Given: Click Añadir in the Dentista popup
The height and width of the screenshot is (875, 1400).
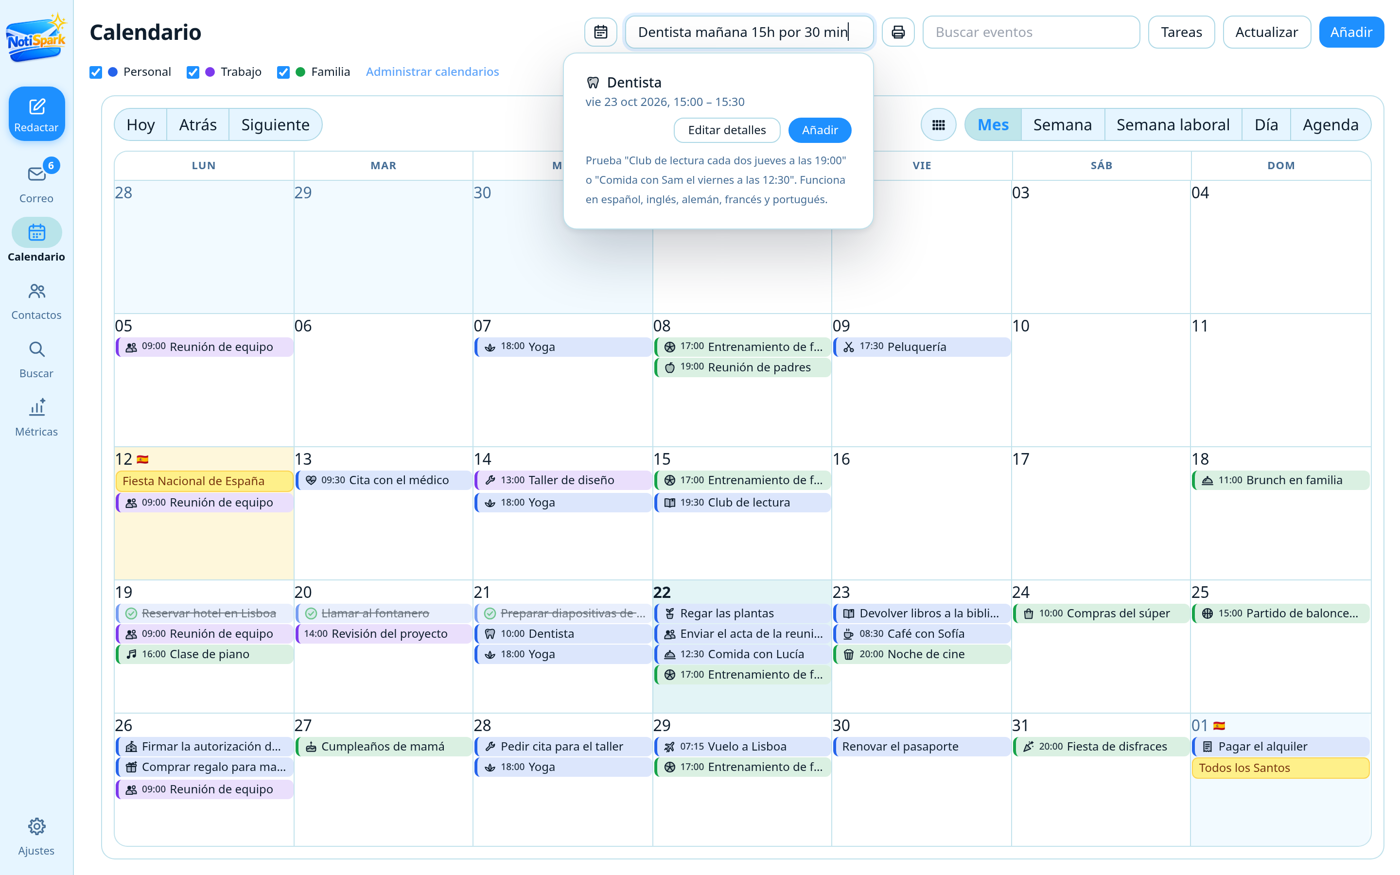Looking at the screenshot, I should tap(820, 130).
